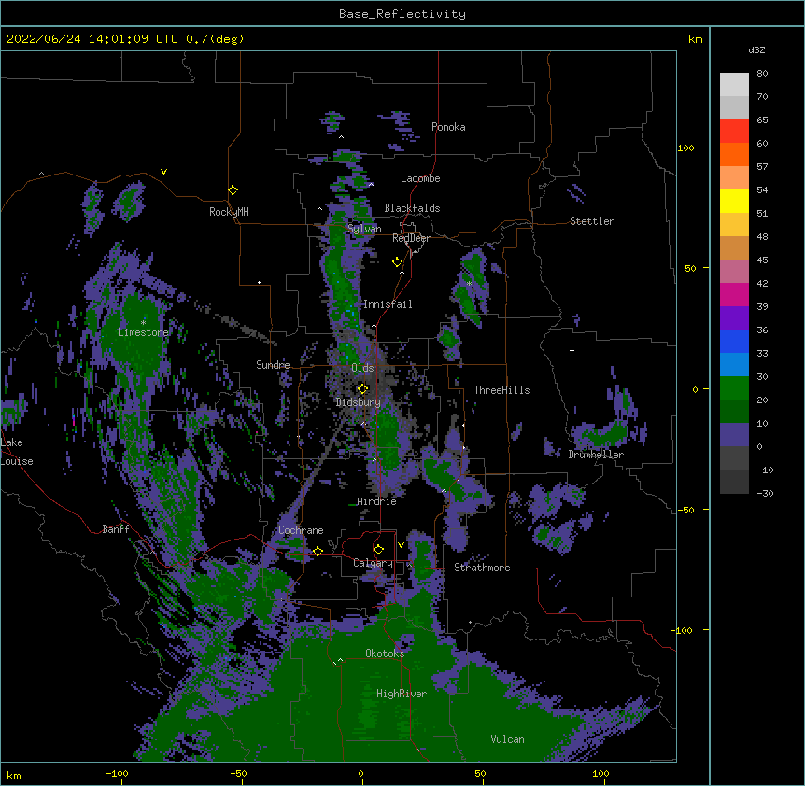The width and height of the screenshot is (805, 786).
Task: Click the ThreeHills town label
Action: click(501, 390)
